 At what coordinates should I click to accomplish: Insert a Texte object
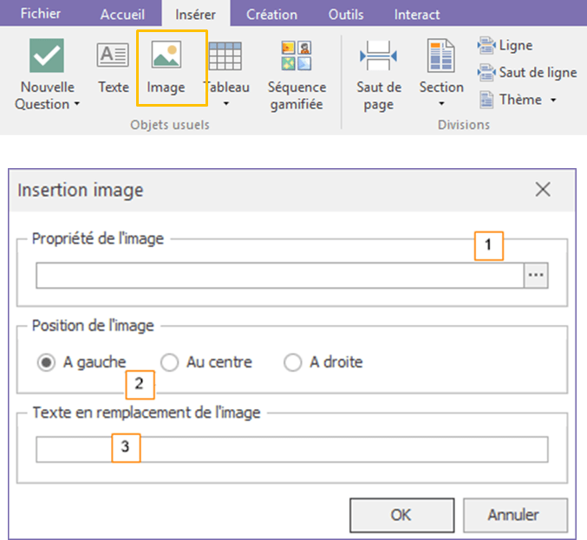(113, 68)
